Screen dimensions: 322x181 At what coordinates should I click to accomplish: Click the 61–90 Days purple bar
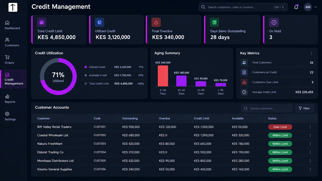[201, 84]
